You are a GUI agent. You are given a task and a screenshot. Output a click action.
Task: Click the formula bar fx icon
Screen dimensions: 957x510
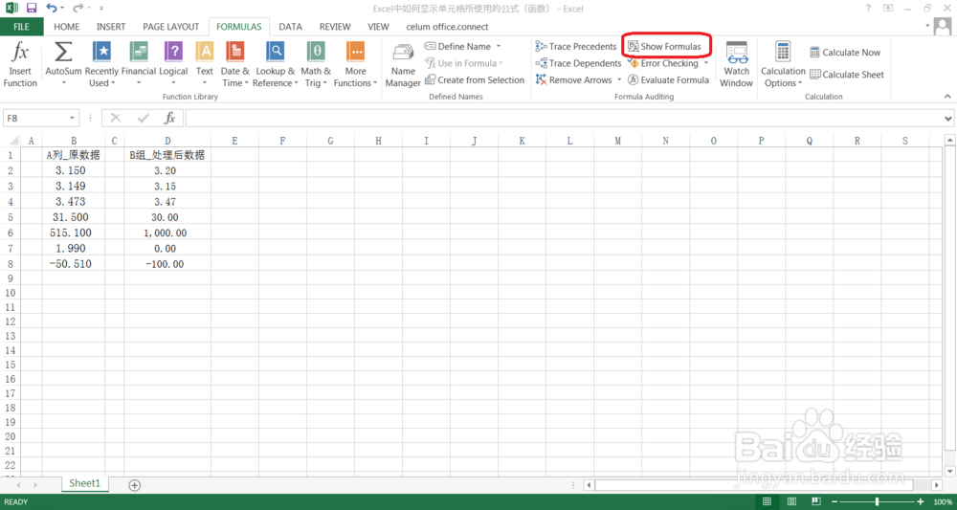tap(170, 118)
